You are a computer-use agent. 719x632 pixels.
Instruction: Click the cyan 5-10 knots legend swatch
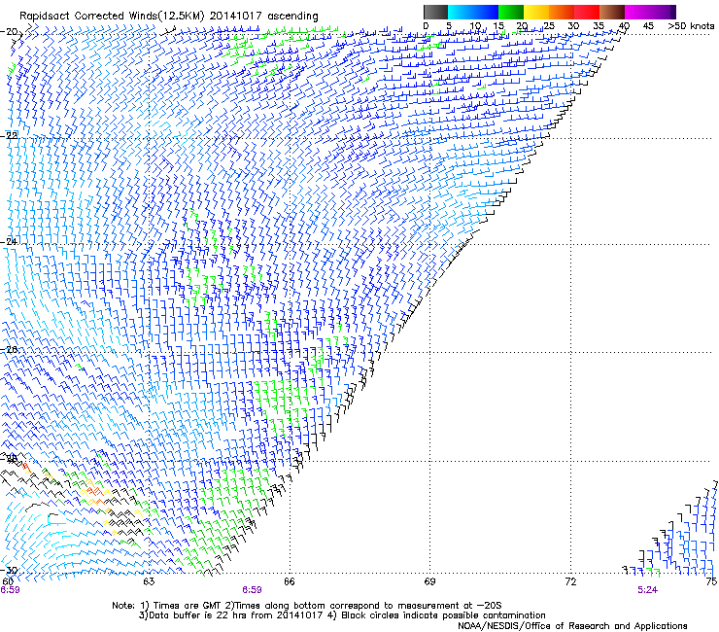(x=461, y=12)
